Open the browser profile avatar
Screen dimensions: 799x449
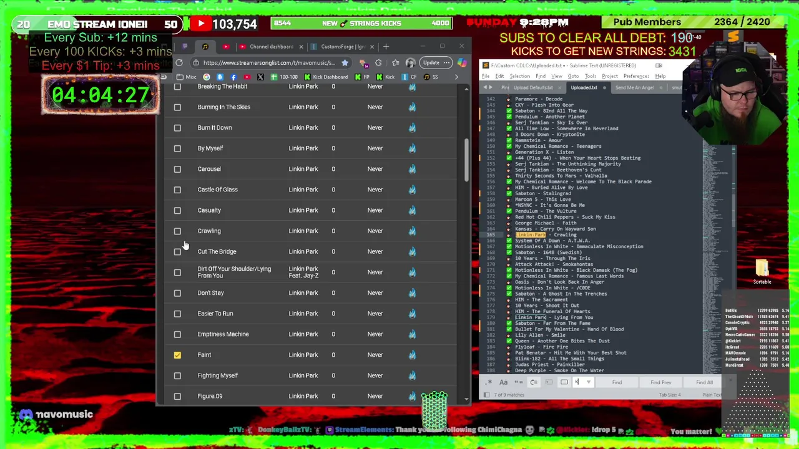pyautogui.click(x=410, y=62)
